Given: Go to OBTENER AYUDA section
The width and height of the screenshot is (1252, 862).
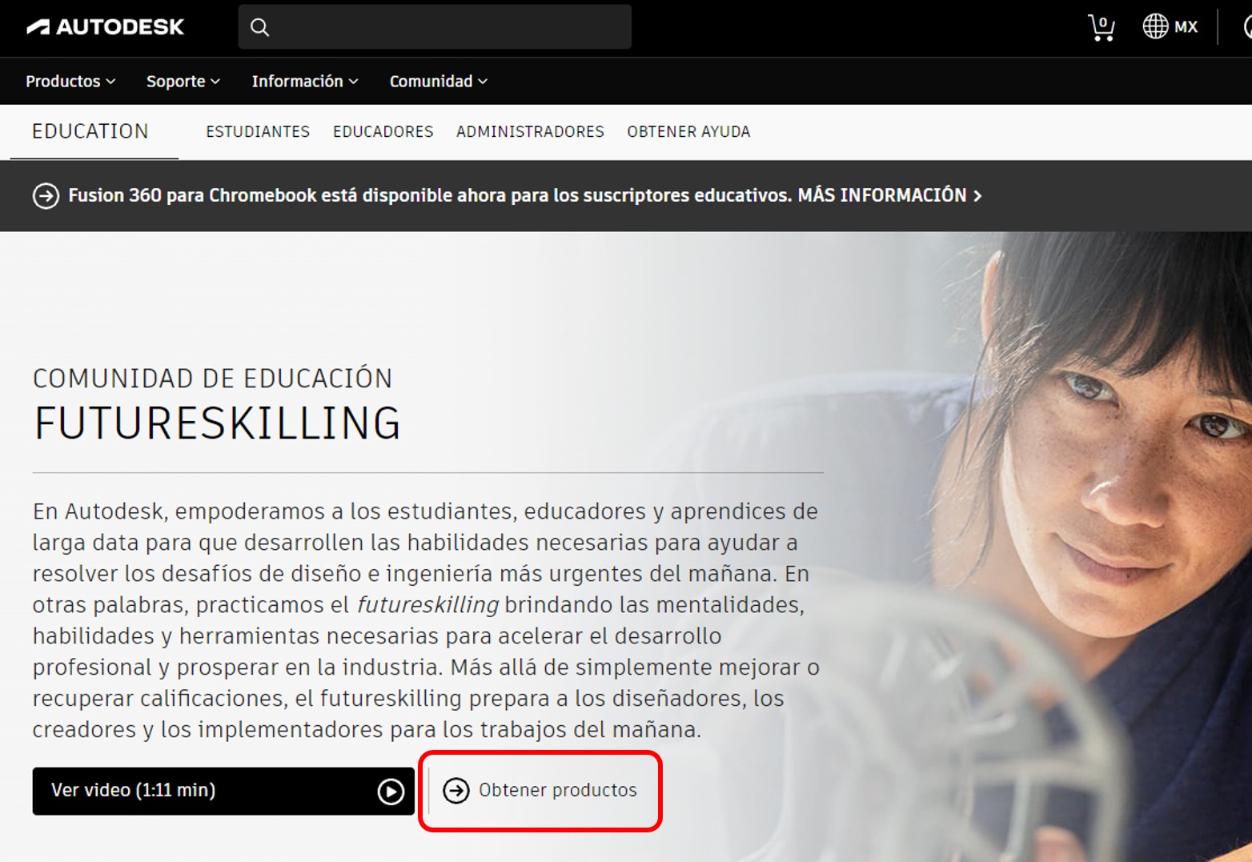Looking at the screenshot, I should pyautogui.click(x=688, y=131).
